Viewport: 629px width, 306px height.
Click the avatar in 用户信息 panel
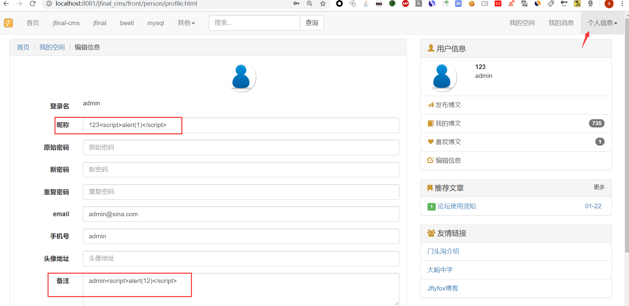tap(442, 77)
